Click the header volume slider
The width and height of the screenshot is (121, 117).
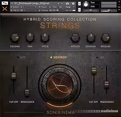109,11
